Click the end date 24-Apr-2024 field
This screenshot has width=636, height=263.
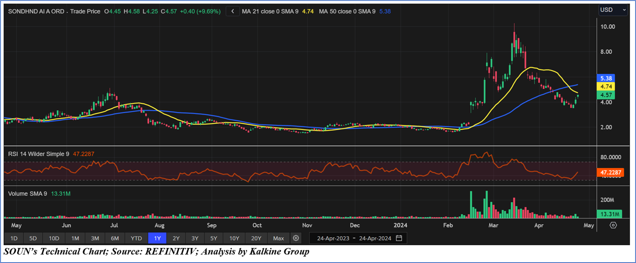[x=375, y=238]
